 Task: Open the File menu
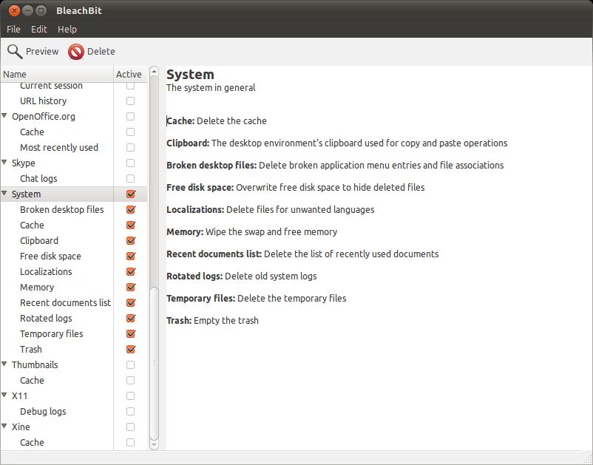click(13, 29)
